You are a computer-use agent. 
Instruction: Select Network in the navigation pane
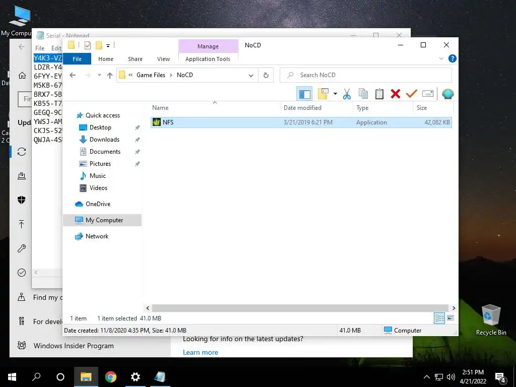97,236
